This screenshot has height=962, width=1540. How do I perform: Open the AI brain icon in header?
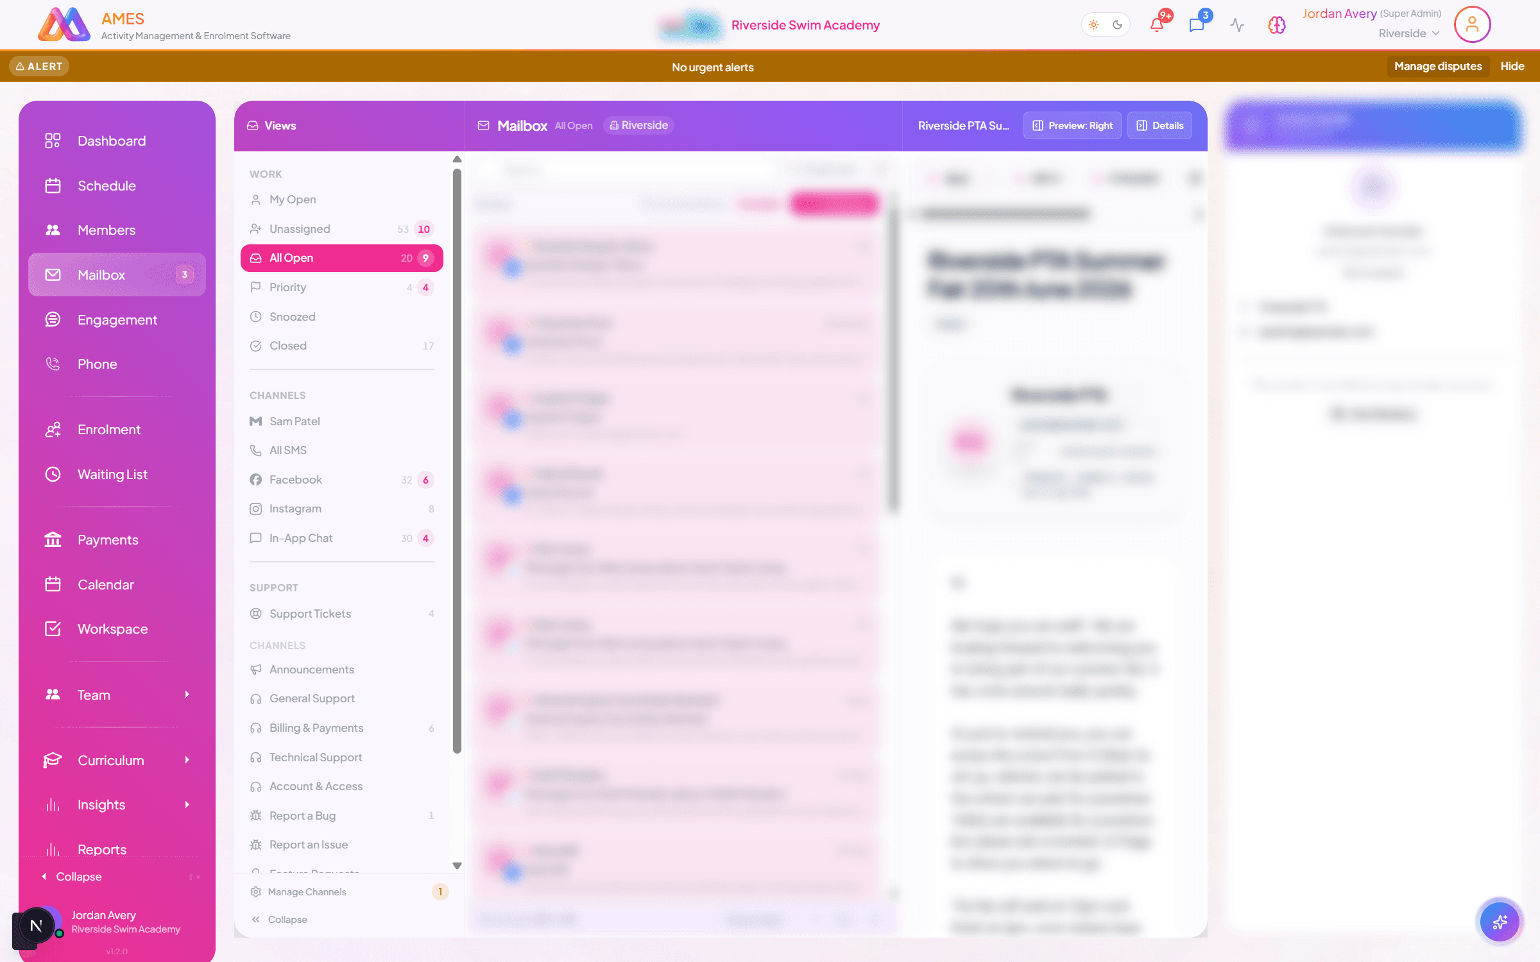coord(1277,25)
